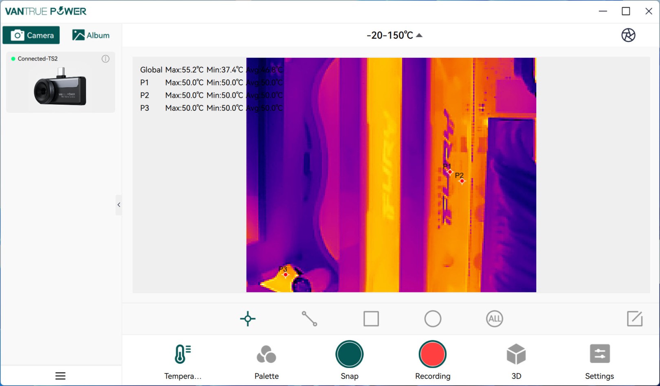Choose the line measurement tool

pos(309,319)
